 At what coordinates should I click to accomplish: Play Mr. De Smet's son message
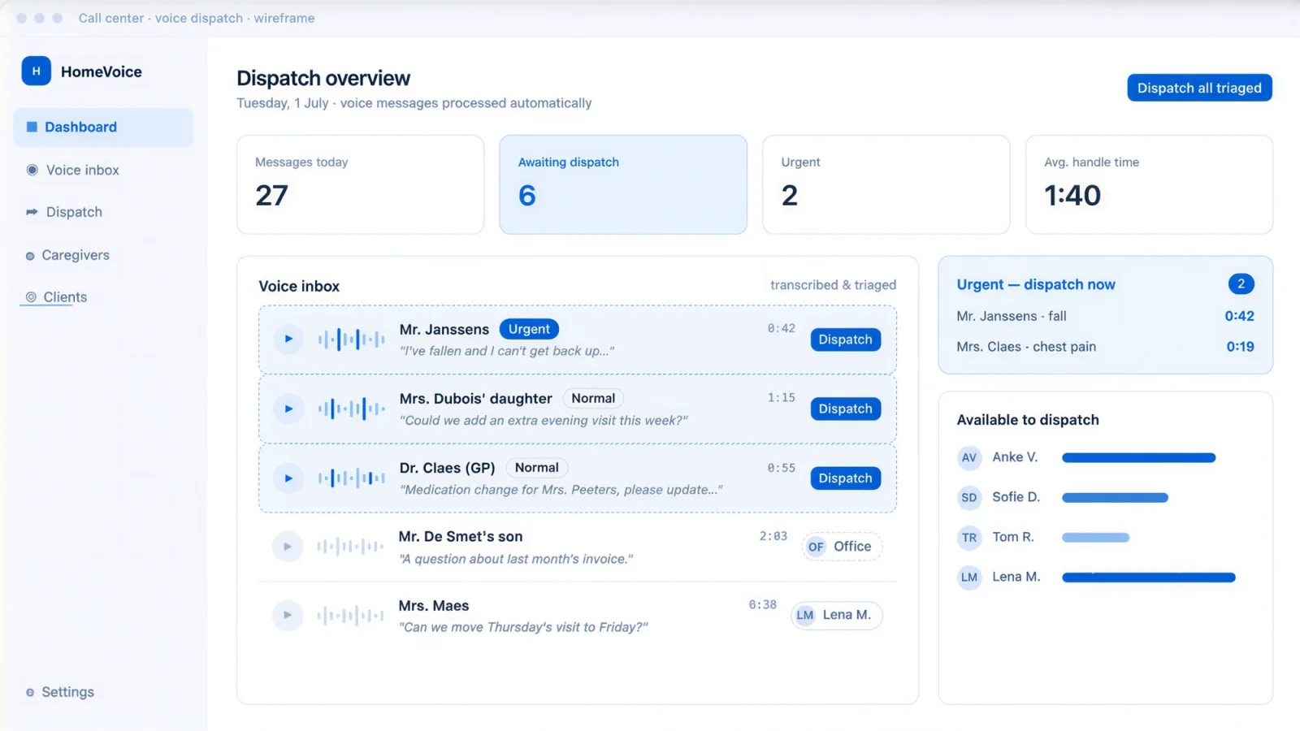(288, 547)
